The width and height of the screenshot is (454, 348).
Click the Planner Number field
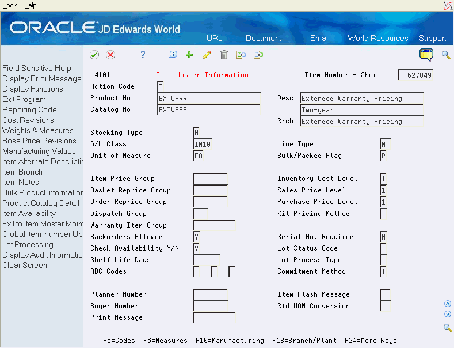click(x=210, y=294)
